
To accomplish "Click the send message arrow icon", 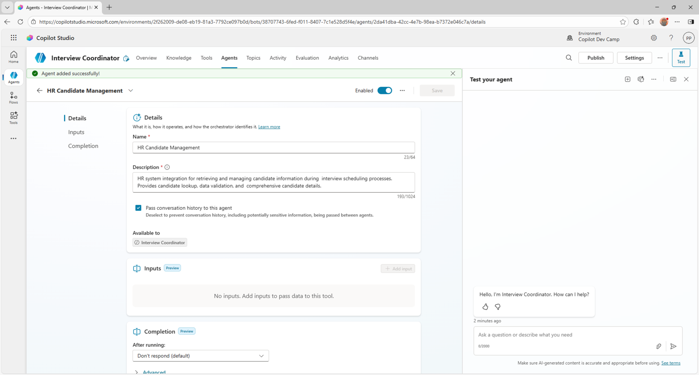I will pyautogui.click(x=674, y=346).
